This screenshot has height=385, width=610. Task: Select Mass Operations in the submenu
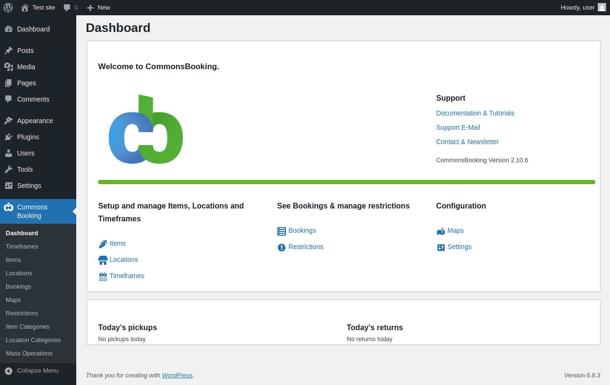[x=29, y=354]
